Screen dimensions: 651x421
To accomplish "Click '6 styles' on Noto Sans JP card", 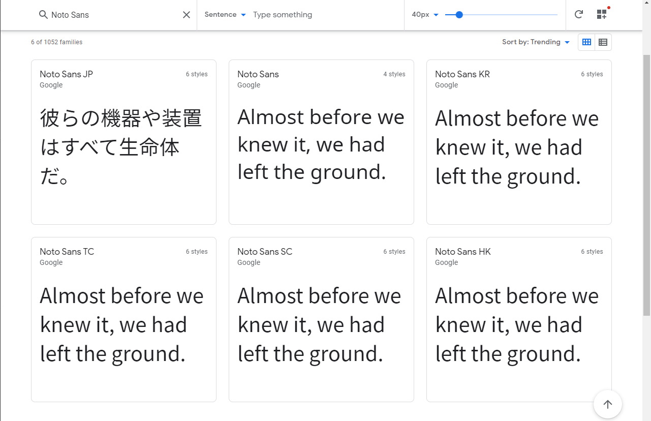I will coord(197,74).
